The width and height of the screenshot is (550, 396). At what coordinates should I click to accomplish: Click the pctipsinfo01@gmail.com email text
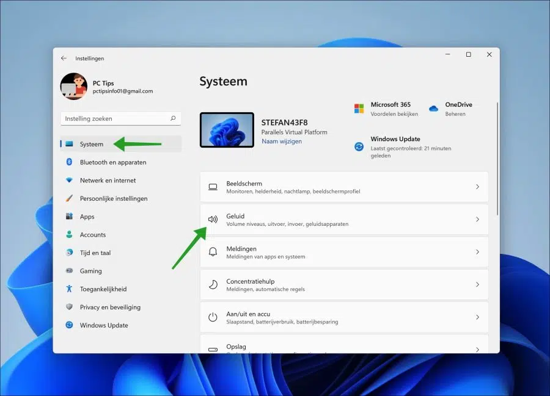[x=123, y=91]
